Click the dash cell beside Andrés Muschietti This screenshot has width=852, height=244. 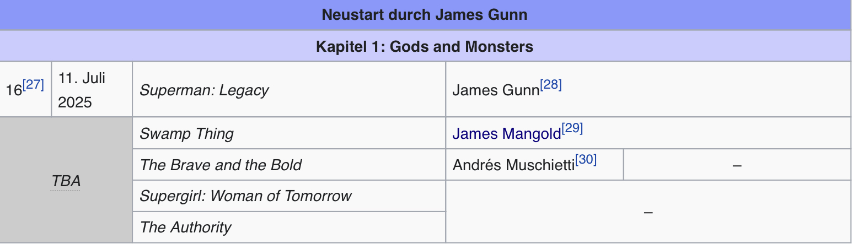737,165
